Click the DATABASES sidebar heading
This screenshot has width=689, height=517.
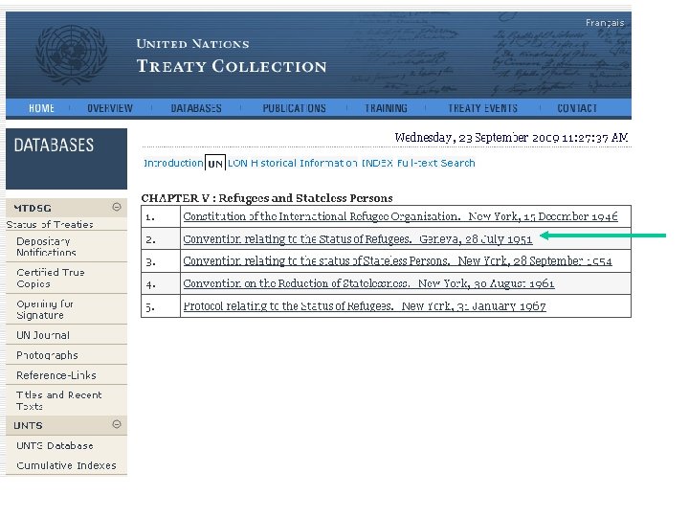(54, 146)
